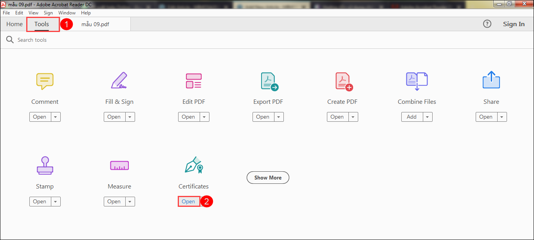Image resolution: width=534 pixels, height=240 pixels.
Task: Click the Fill & Sign pen icon
Action: pos(119,81)
